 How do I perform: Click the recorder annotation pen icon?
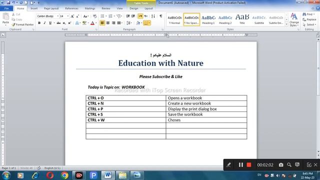coord(229,164)
